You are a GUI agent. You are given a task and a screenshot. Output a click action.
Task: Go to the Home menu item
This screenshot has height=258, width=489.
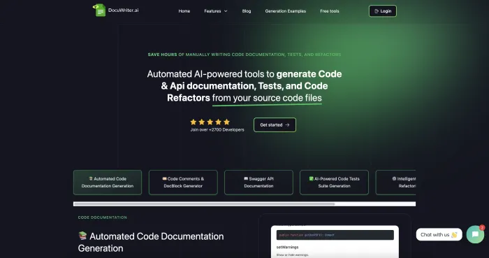184,11
